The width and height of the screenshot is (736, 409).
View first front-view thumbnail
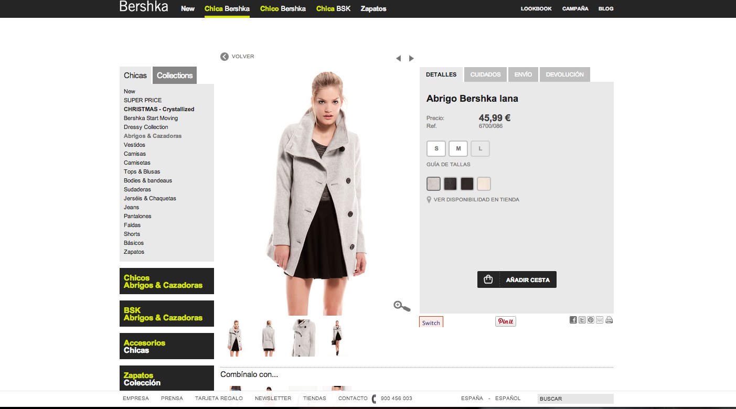click(234, 338)
